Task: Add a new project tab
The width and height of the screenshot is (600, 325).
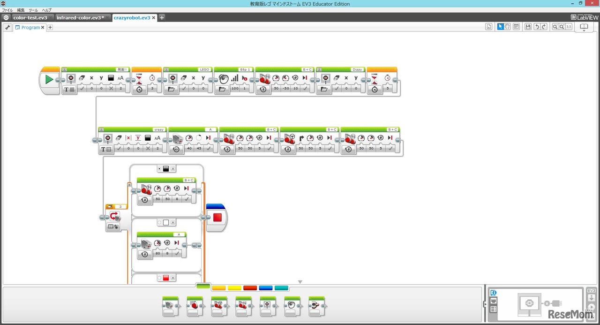Action: pyautogui.click(x=162, y=17)
